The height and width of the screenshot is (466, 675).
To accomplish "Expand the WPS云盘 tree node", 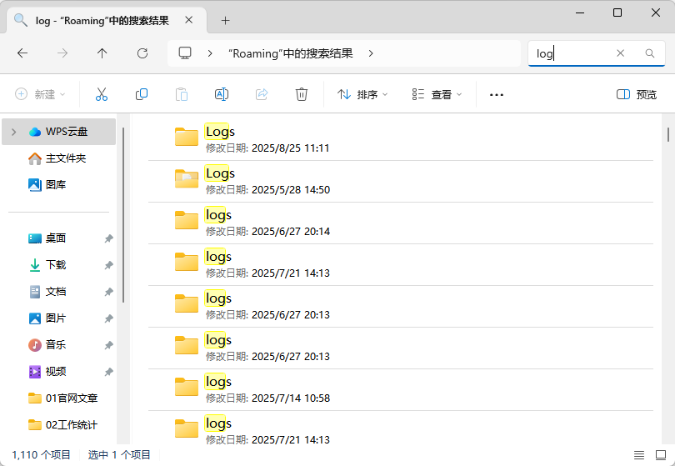I will pos(14,132).
